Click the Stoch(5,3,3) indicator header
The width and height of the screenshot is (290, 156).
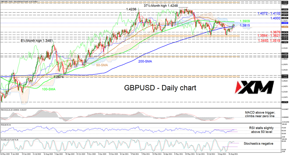click(10, 140)
